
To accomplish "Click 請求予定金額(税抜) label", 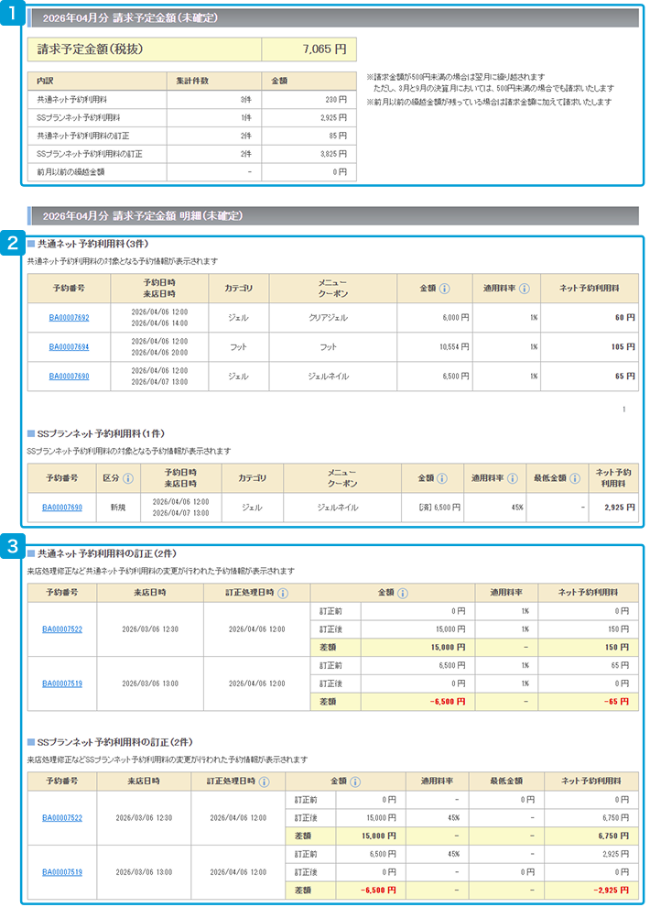I will pos(90,49).
